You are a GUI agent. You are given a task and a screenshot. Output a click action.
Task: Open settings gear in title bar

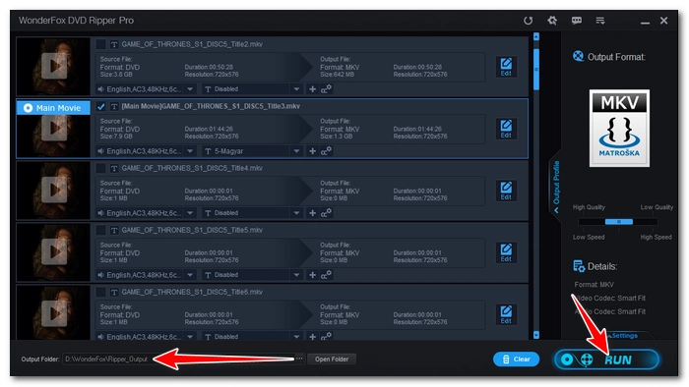552,21
